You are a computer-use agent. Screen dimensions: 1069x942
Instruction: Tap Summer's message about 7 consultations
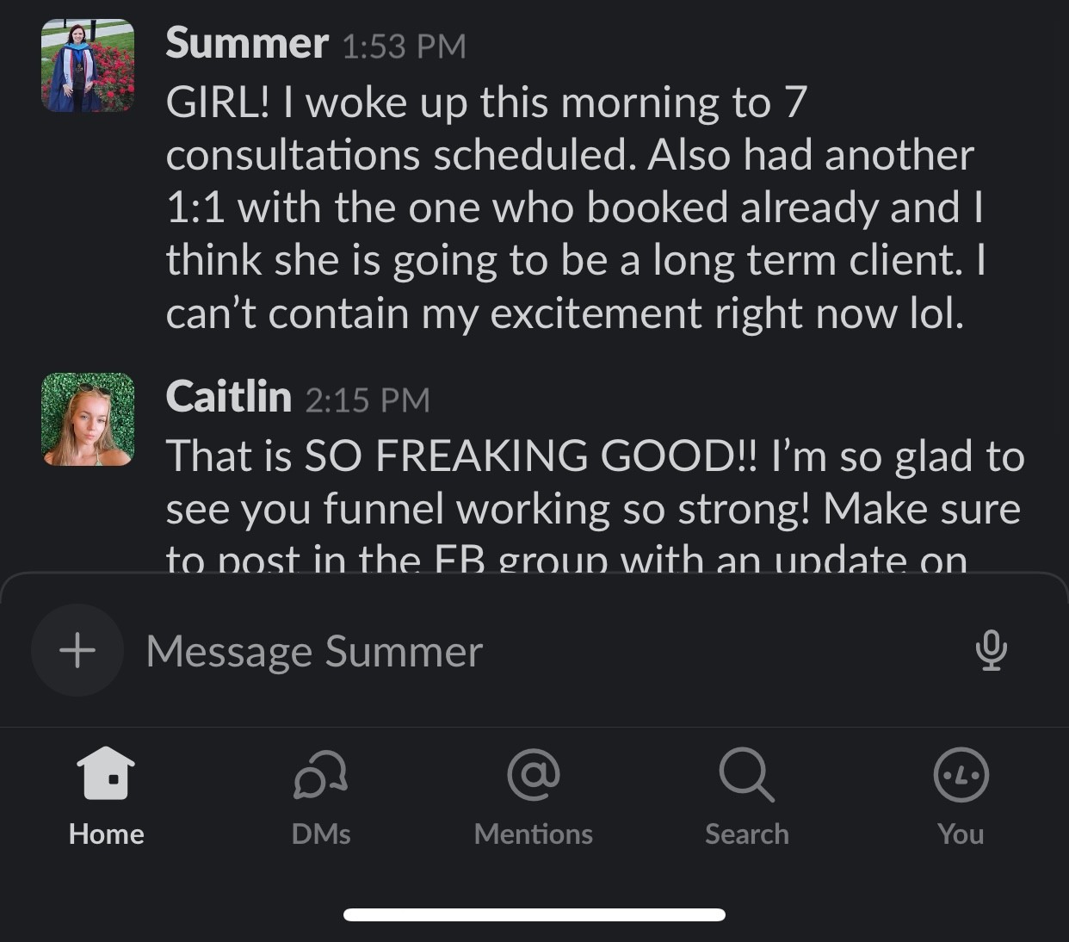tap(568, 207)
